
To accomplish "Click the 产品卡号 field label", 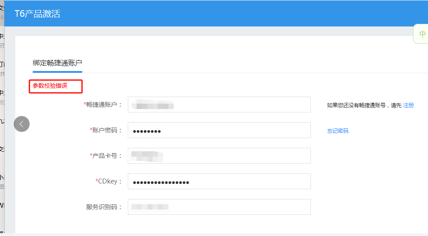I will point(106,156).
